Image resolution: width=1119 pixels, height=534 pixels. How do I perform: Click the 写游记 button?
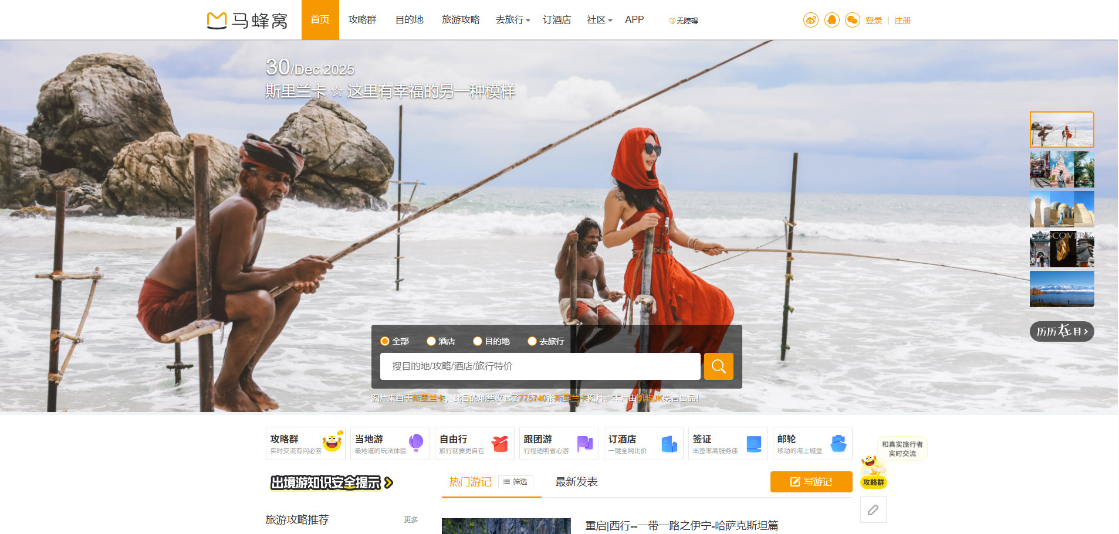point(811,482)
